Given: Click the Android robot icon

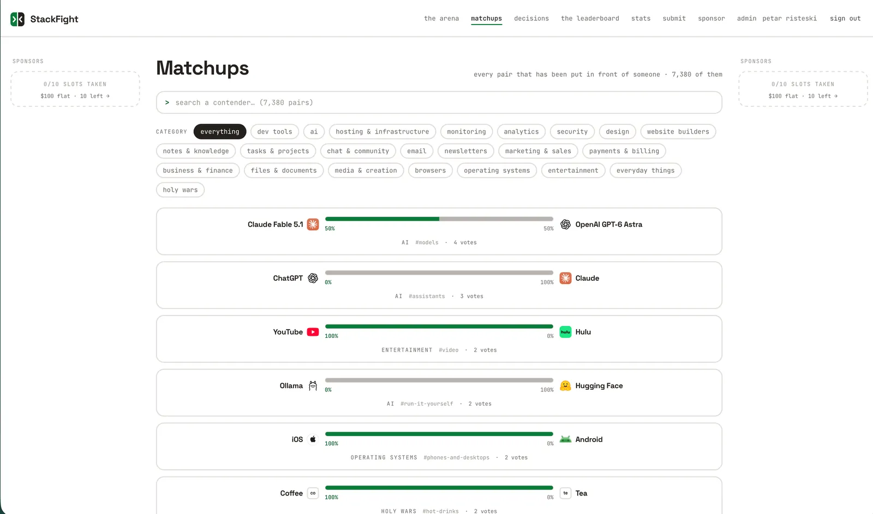Looking at the screenshot, I should pos(565,439).
